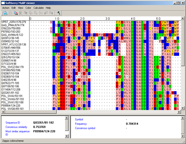Screen dimensions: 186x144
Task: Open the Calculate menu
Action: (38, 8)
